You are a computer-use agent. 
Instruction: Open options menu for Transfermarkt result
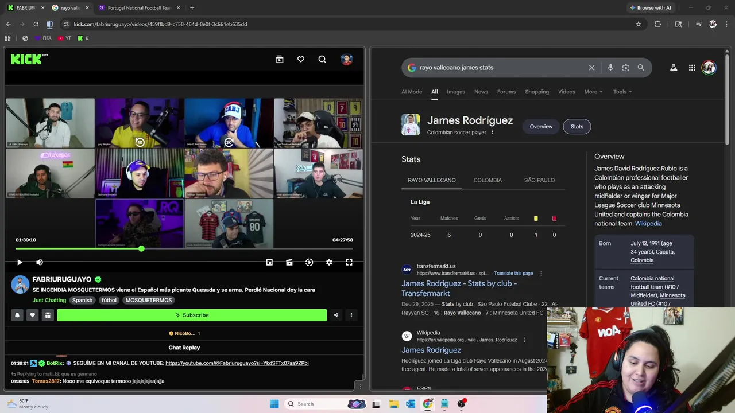pos(541,274)
